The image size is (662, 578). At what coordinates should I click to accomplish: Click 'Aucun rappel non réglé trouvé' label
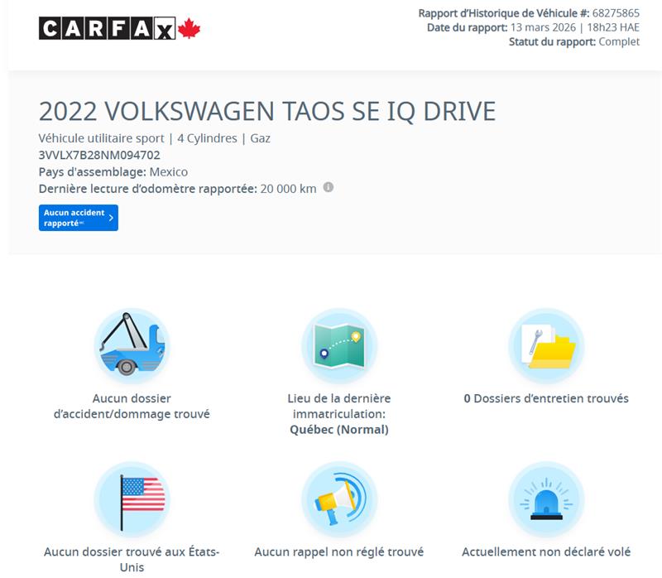click(339, 552)
